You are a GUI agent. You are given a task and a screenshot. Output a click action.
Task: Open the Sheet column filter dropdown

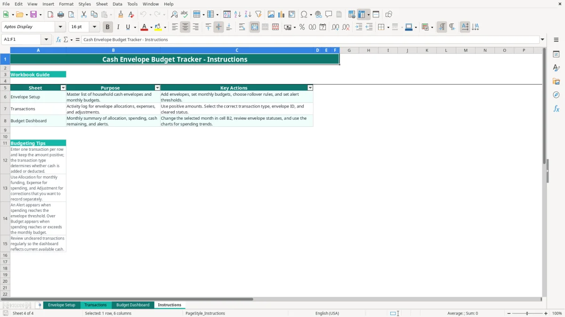[x=64, y=88]
